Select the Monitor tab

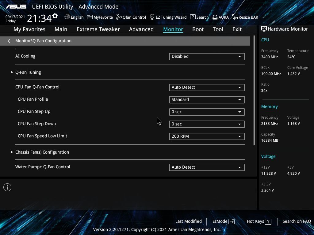pyautogui.click(x=173, y=29)
